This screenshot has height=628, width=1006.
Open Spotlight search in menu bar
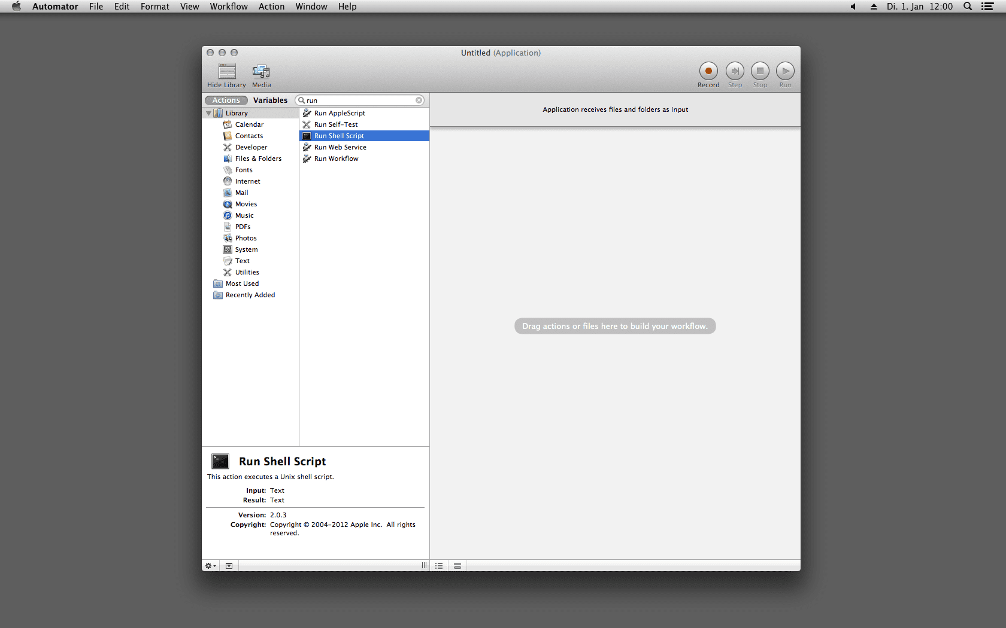pyautogui.click(x=967, y=7)
